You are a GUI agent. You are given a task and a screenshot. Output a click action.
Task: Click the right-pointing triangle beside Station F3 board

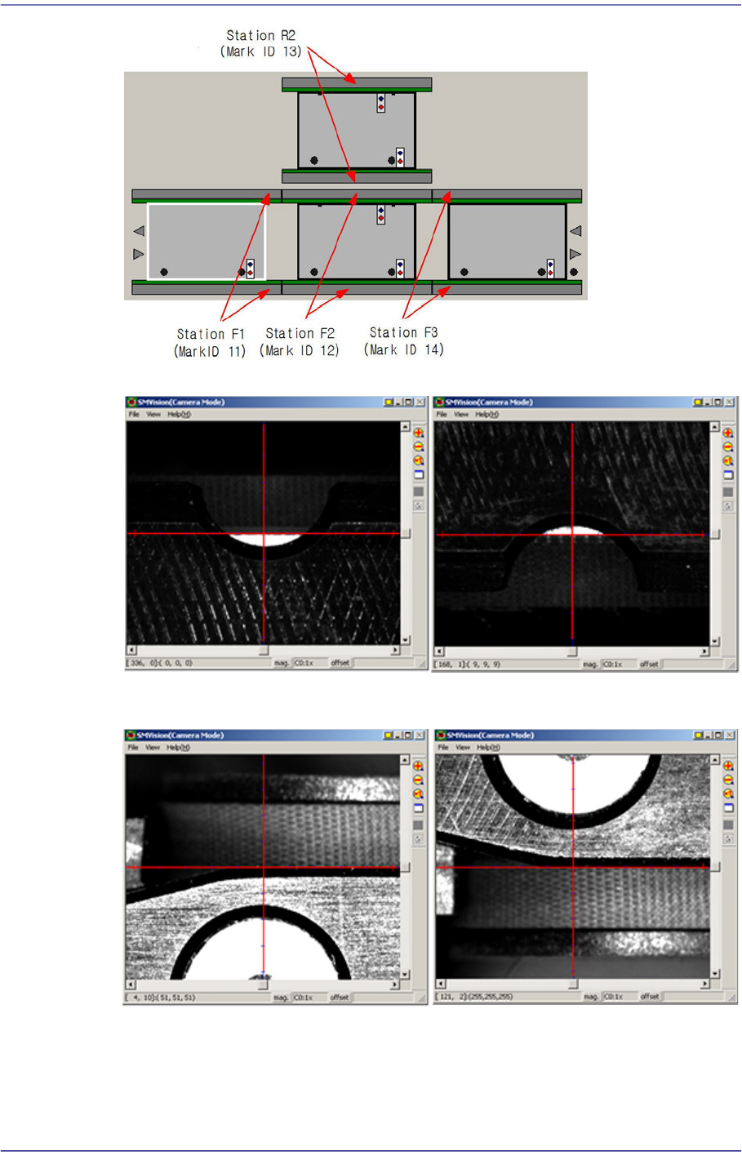tap(575, 255)
